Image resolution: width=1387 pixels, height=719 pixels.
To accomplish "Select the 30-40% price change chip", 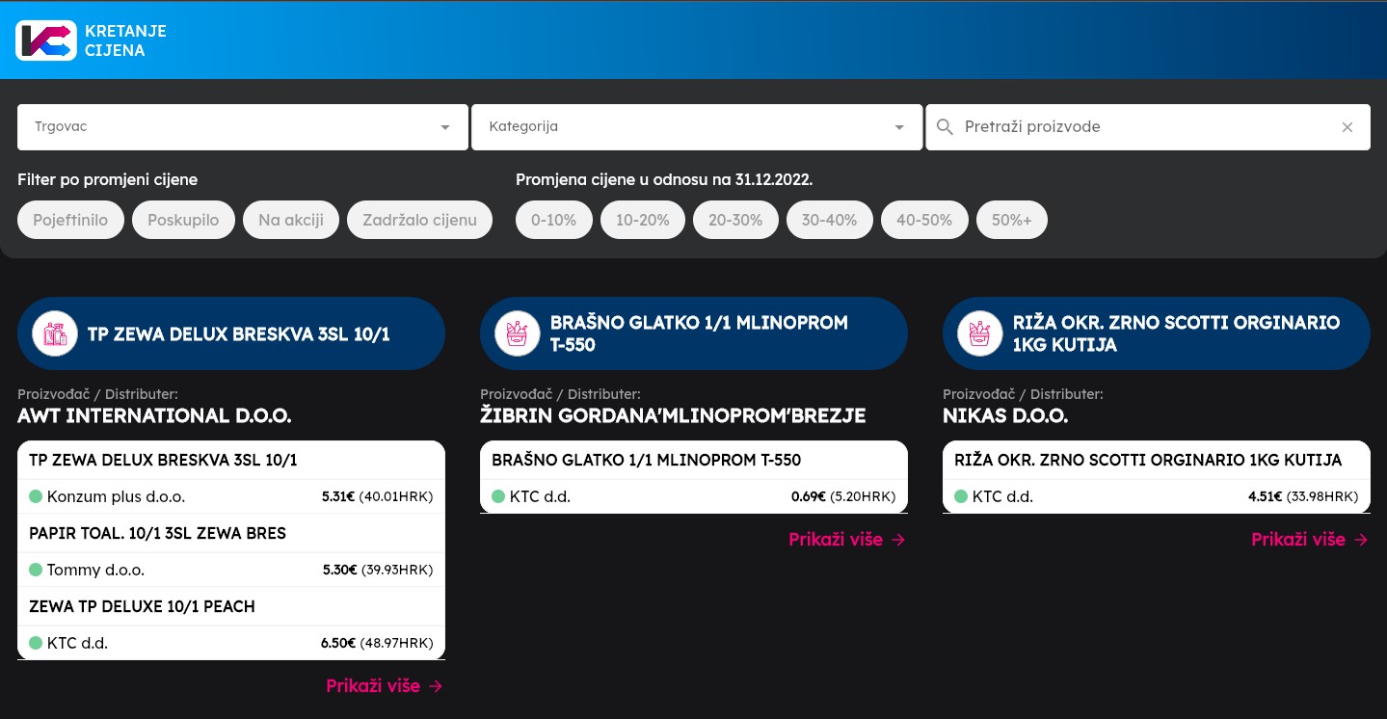I will click(x=829, y=220).
